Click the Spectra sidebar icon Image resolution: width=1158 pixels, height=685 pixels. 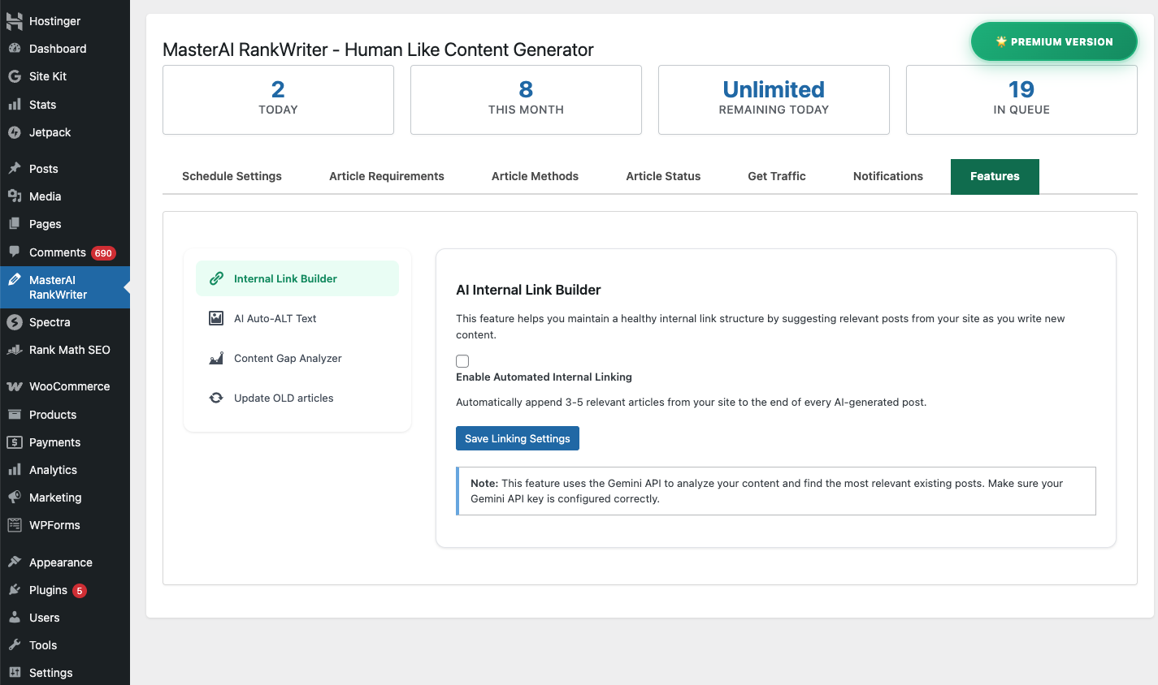pos(15,322)
